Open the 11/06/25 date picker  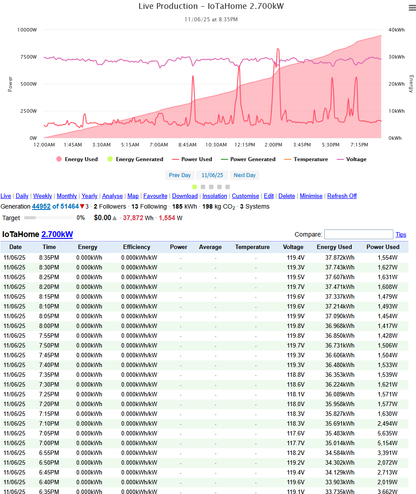click(x=212, y=175)
